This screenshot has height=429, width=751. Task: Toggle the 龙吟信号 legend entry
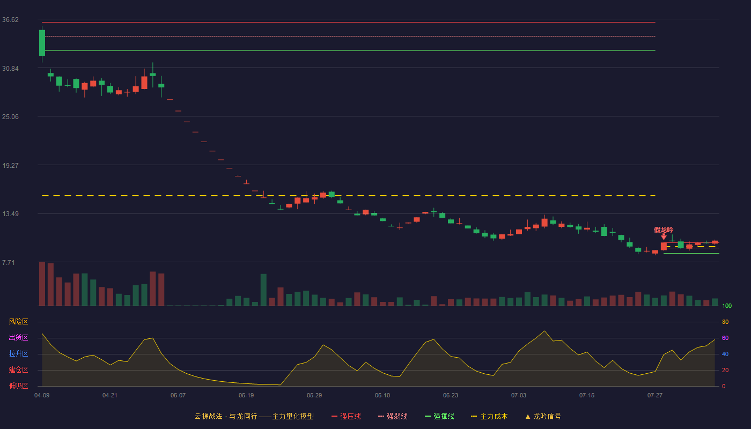coord(543,416)
